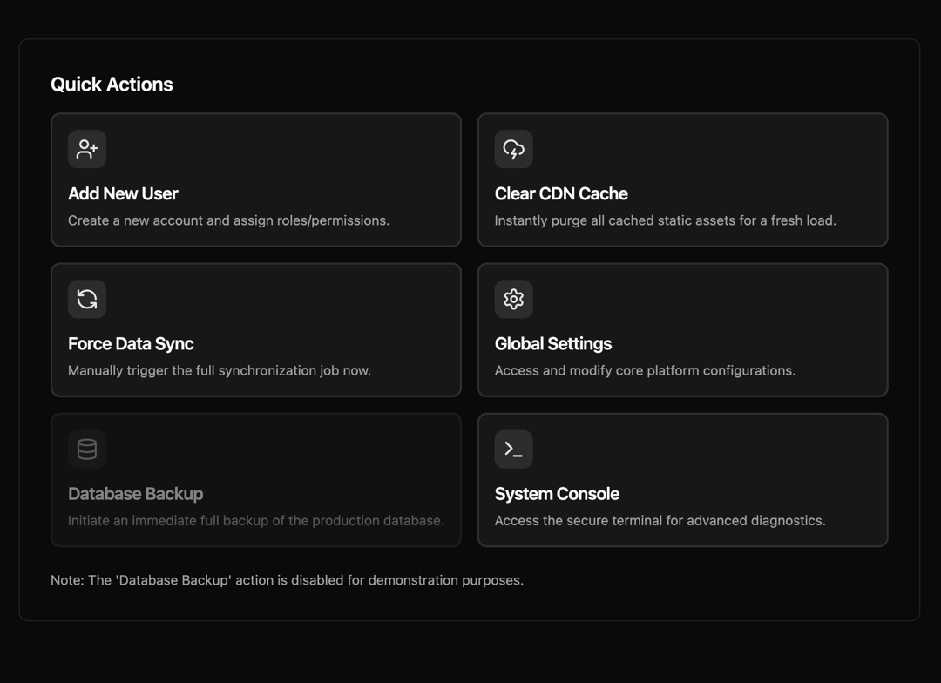The image size is (941, 683).
Task: Select the Clear CDN Cache title
Action: pos(561,194)
